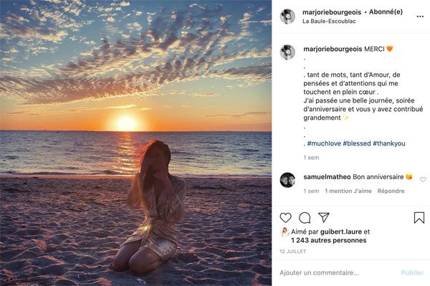This screenshot has width=430, height=286.
Task: Open the #thankyou hashtag
Action: coord(389,143)
